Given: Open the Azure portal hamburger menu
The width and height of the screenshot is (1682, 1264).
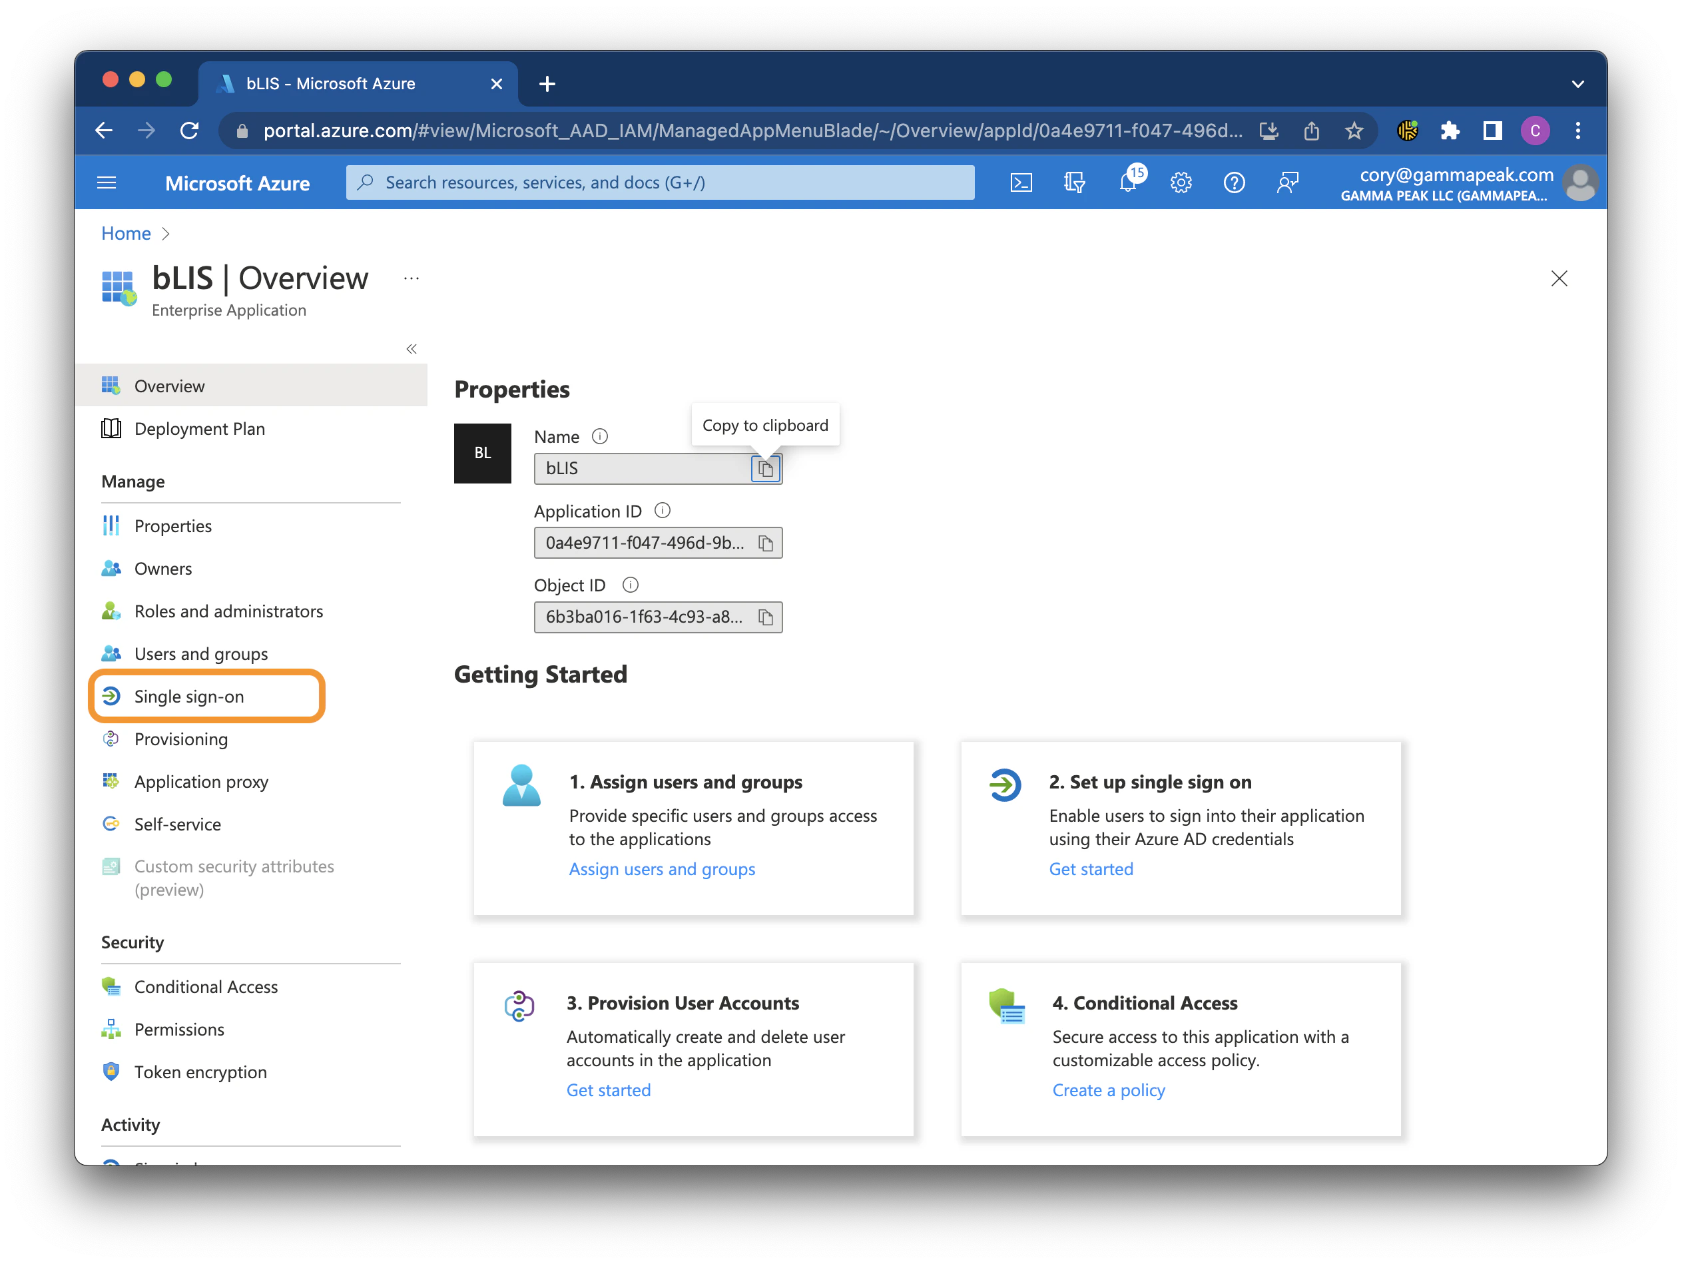Looking at the screenshot, I should click(107, 182).
